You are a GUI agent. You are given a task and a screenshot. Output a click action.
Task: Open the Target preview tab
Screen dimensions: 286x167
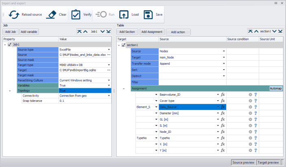tap(268, 163)
